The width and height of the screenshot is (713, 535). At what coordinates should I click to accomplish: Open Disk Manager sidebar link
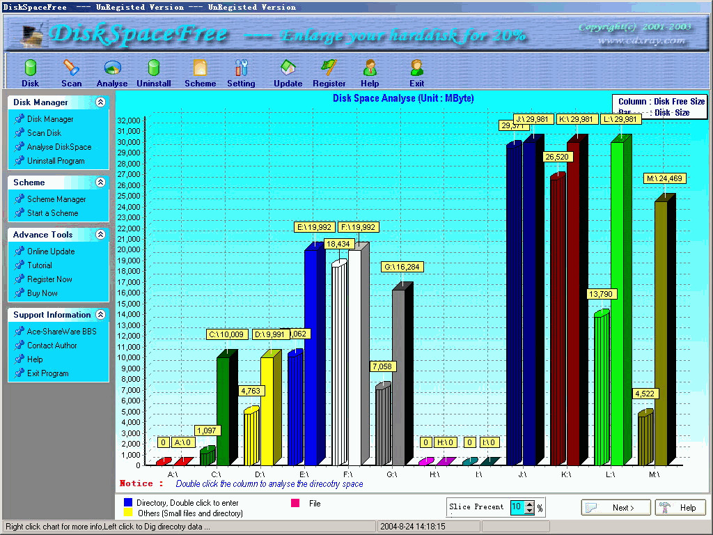50,119
